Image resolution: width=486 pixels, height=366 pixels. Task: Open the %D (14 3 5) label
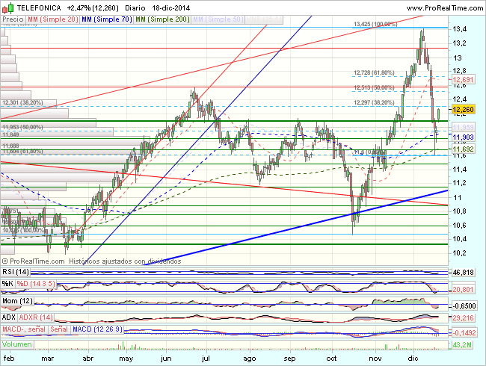pos(36,284)
